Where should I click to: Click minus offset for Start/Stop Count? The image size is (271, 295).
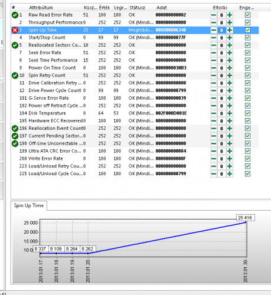(x=214, y=38)
